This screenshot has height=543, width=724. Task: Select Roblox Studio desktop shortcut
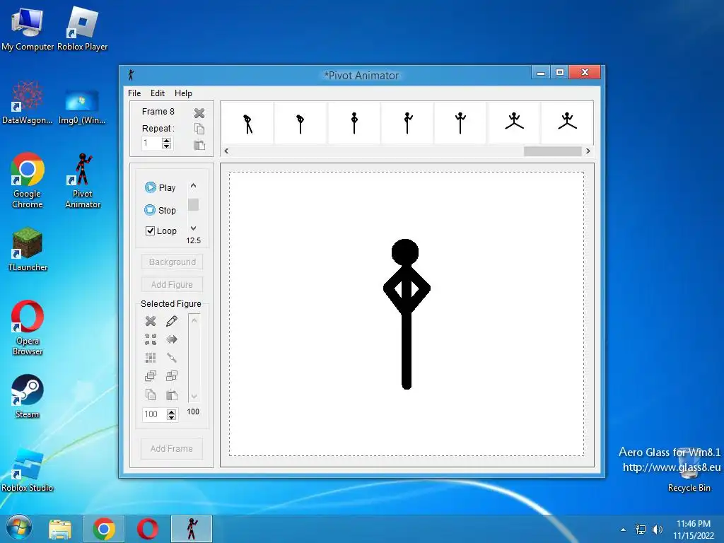(28, 470)
